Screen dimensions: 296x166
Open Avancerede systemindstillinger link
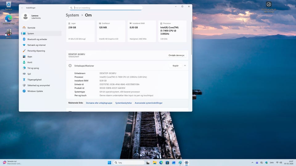pos(148,103)
